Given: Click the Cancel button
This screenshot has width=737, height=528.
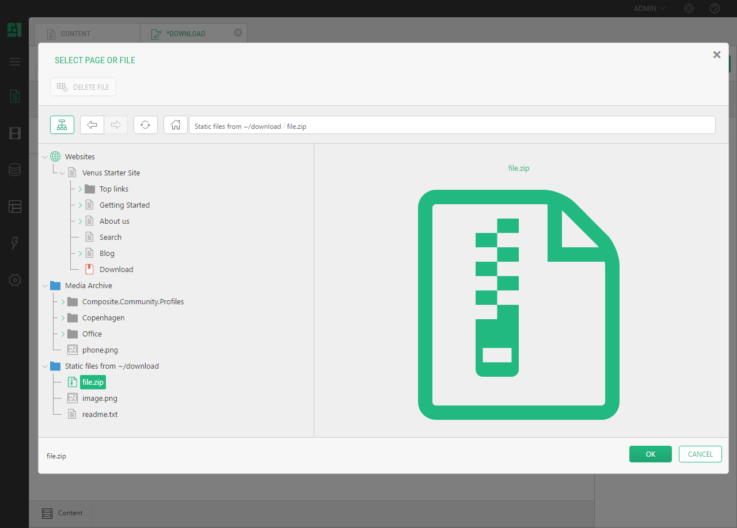Looking at the screenshot, I should [x=700, y=454].
